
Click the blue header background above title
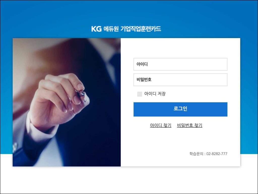point(129,13)
